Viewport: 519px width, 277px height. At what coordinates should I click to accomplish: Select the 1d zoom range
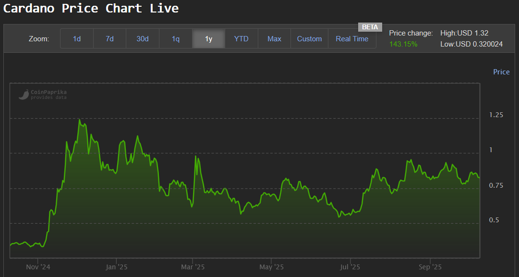click(77, 39)
